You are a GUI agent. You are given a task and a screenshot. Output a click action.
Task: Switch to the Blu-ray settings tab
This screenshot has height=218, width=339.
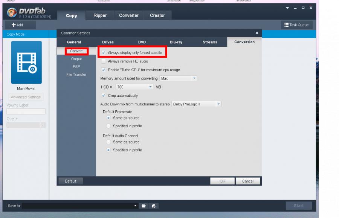coord(176,42)
